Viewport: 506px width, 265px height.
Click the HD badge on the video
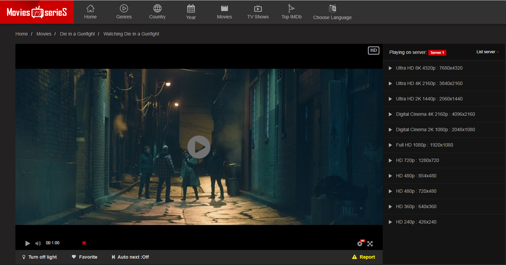374,51
